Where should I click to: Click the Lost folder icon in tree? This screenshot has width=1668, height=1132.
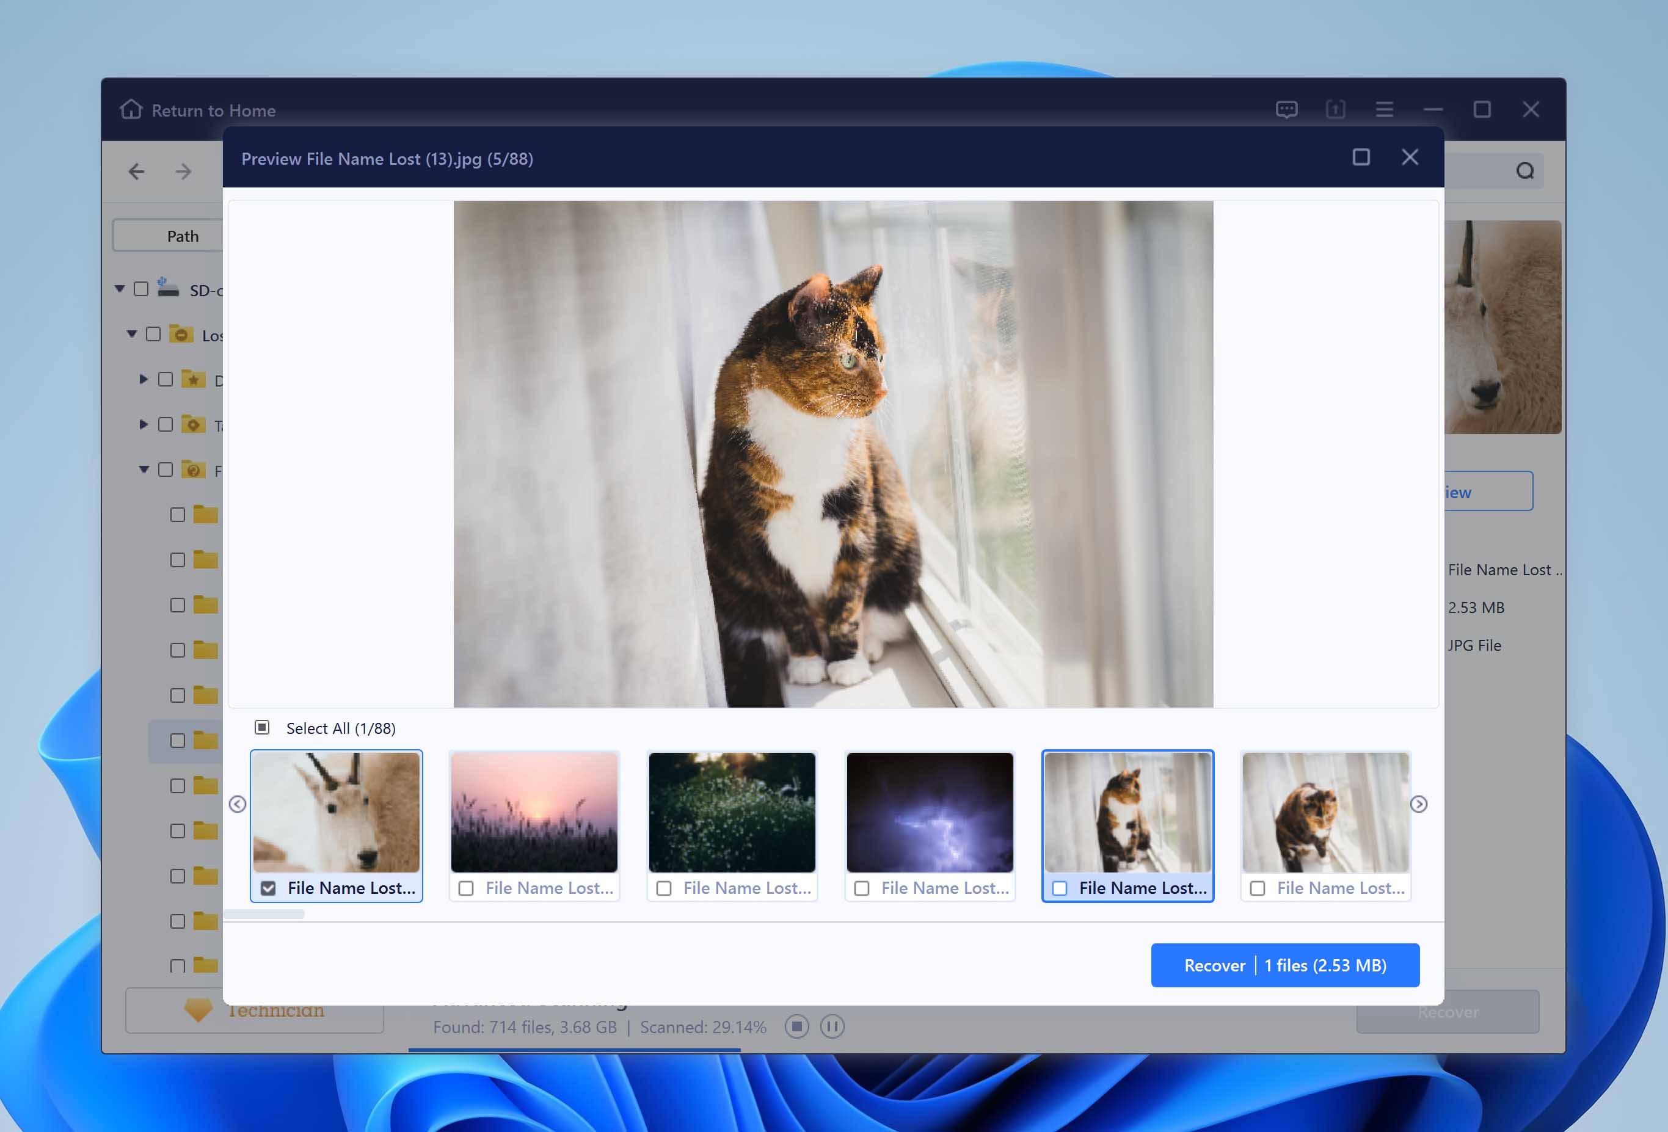pyautogui.click(x=181, y=333)
